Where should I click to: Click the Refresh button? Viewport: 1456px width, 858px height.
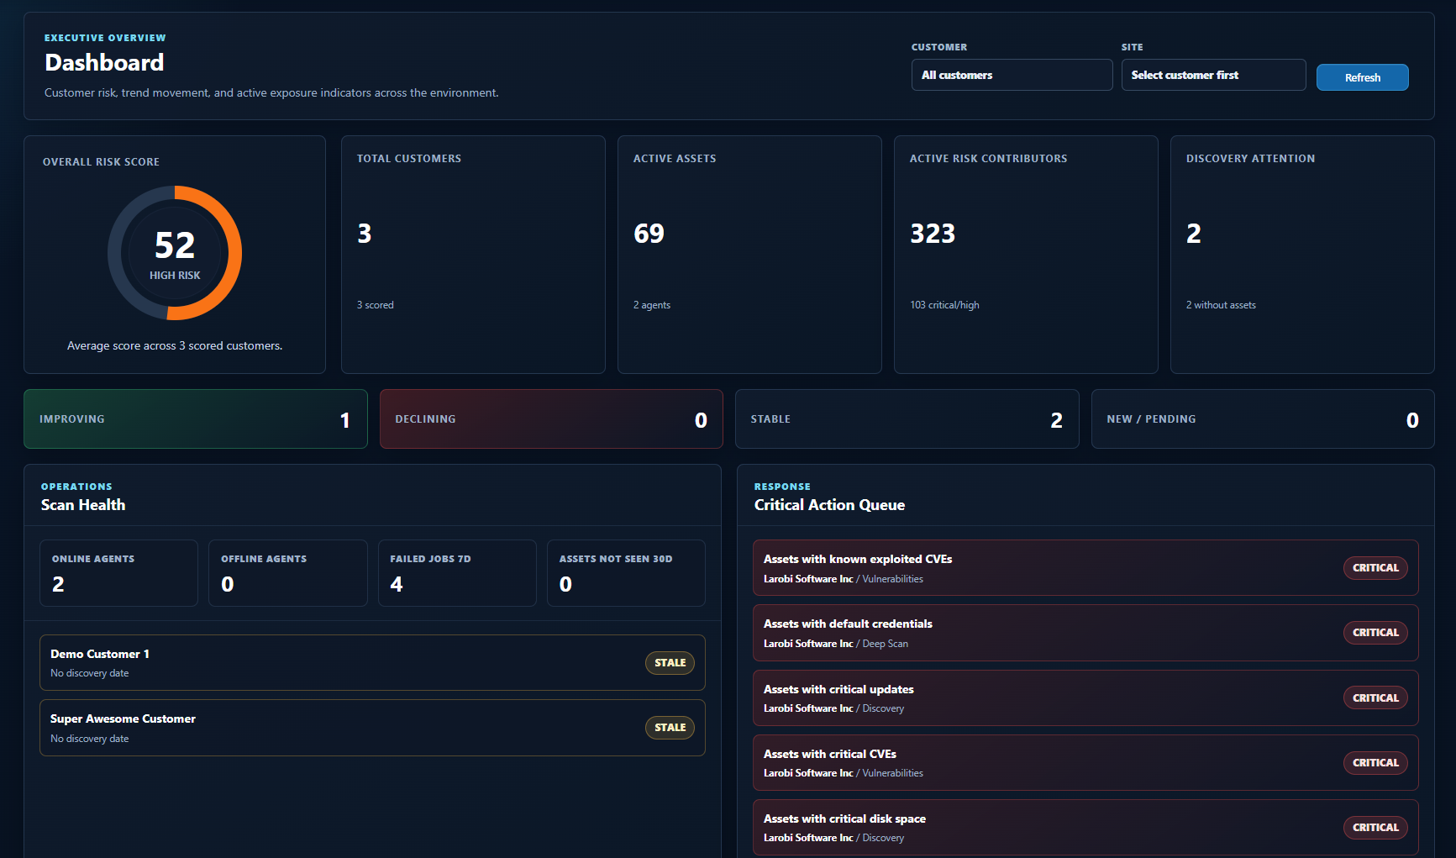coord(1362,77)
